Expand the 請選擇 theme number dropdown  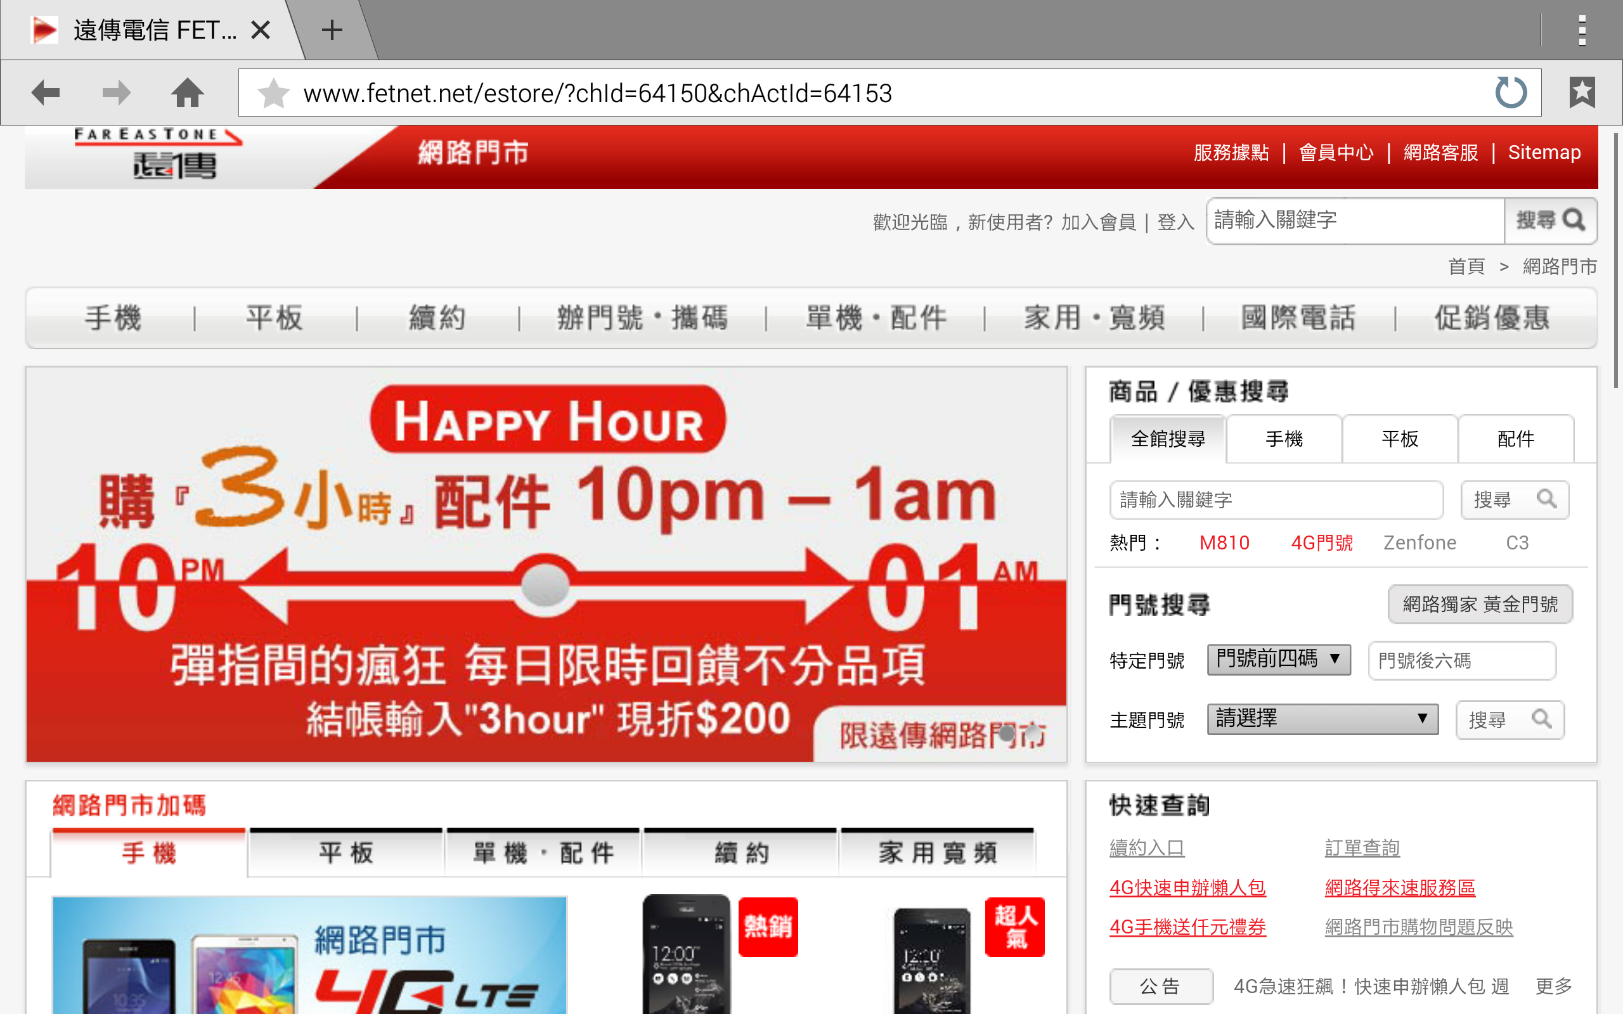pyautogui.click(x=1322, y=719)
